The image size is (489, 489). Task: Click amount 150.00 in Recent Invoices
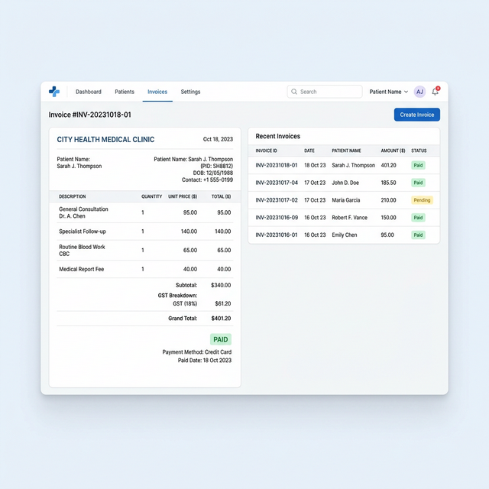[388, 218]
